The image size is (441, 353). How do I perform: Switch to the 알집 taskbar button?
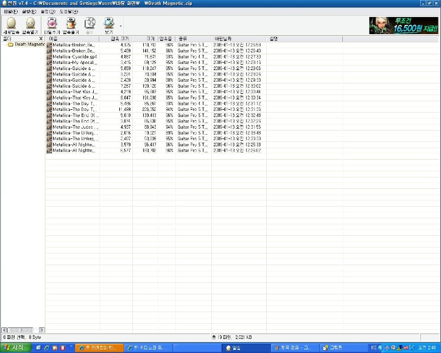tap(246, 348)
